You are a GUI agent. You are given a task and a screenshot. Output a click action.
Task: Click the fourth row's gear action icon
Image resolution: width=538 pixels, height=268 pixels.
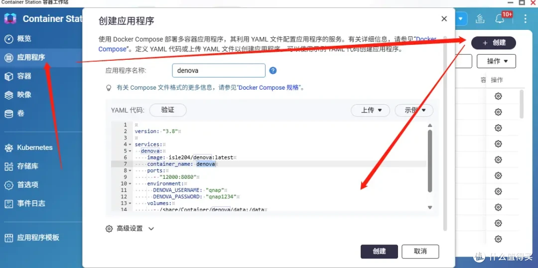tap(498, 144)
